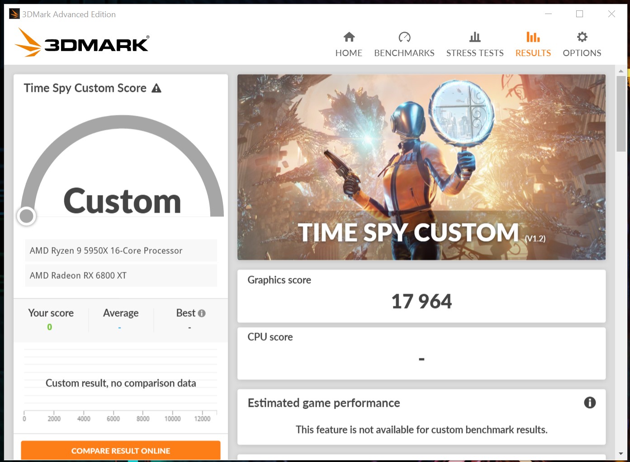This screenshot has width=630, height=462.
Task: Click 'Custom result, no comparison data' text
Action: click(x=121, y=383)
